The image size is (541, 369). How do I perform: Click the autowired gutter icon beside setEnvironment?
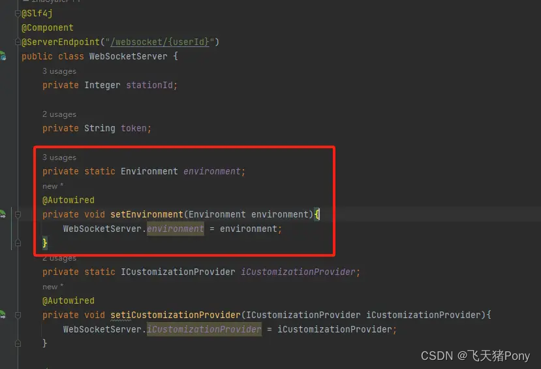(x=3, y=214)
